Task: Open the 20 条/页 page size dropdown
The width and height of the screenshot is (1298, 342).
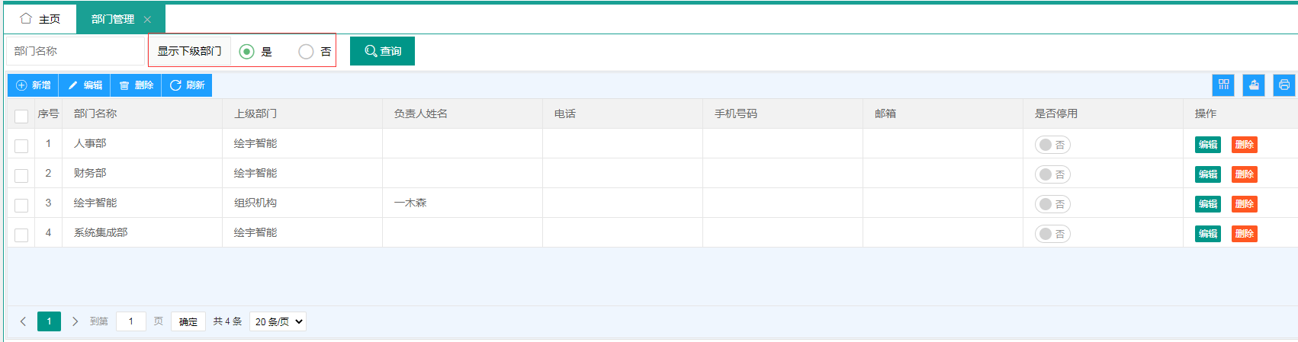Action: pos(278,321)
